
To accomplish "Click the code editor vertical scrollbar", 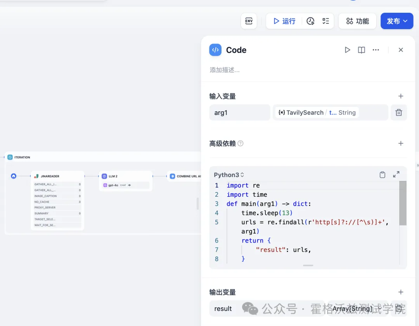I will click(x=403, y=203).
